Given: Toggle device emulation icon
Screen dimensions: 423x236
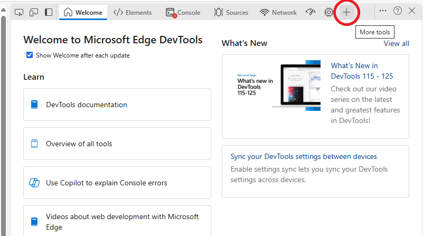Looking at the screenshot, I should click(x=34, y=12).
